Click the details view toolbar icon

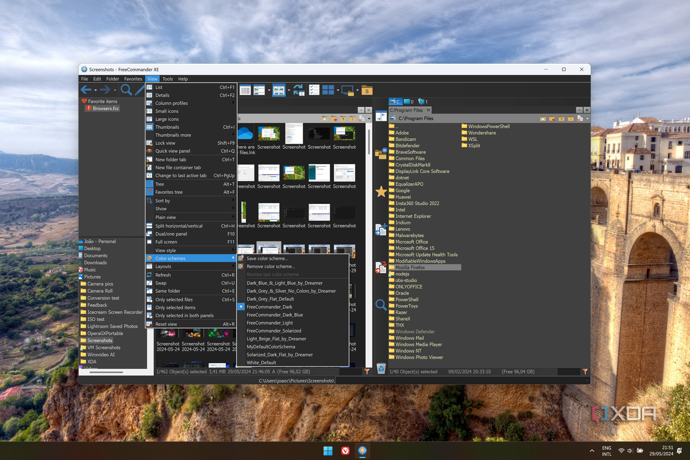[x=245, y=90]
